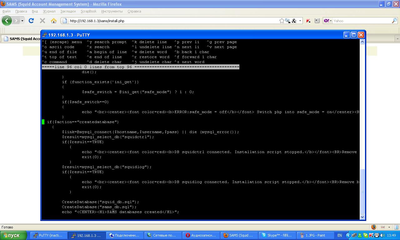Open the Правка menu
Screen dimensions: 400x240
(x=21, y=11)
